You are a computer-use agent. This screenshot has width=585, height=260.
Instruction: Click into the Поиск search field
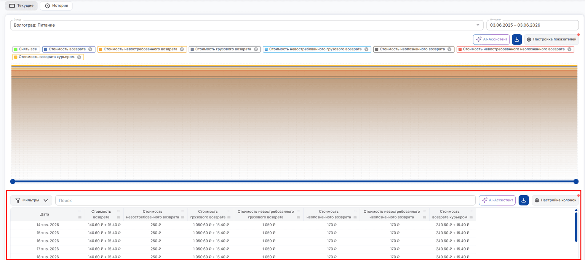pos(265,200)
